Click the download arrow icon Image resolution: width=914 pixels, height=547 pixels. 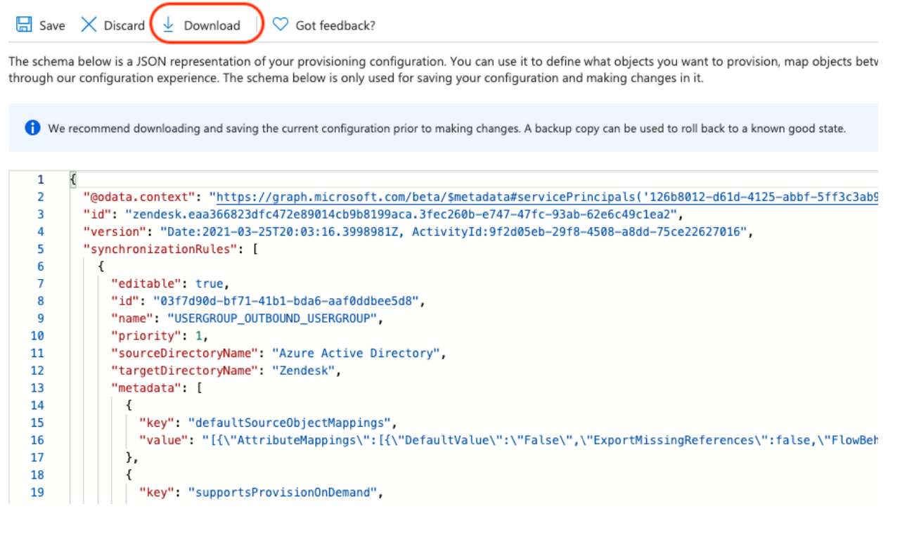click(168, 25)
